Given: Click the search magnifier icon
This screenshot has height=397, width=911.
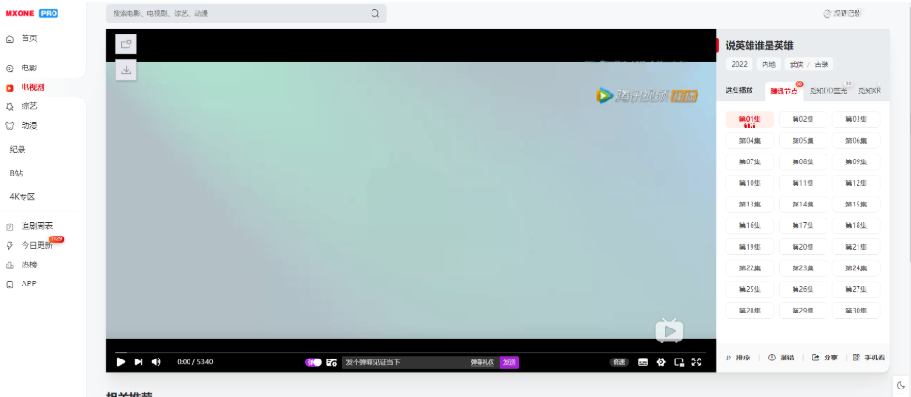Looking at the screenshot, I should tap(375, 14).
